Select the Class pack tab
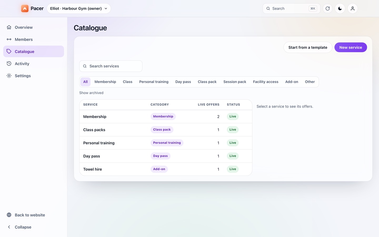This screenshot has height=237, width=379. 207,82
